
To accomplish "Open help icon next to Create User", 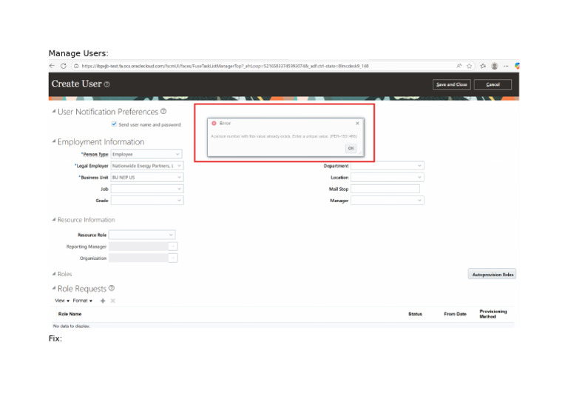I will [x=106, y=84].
